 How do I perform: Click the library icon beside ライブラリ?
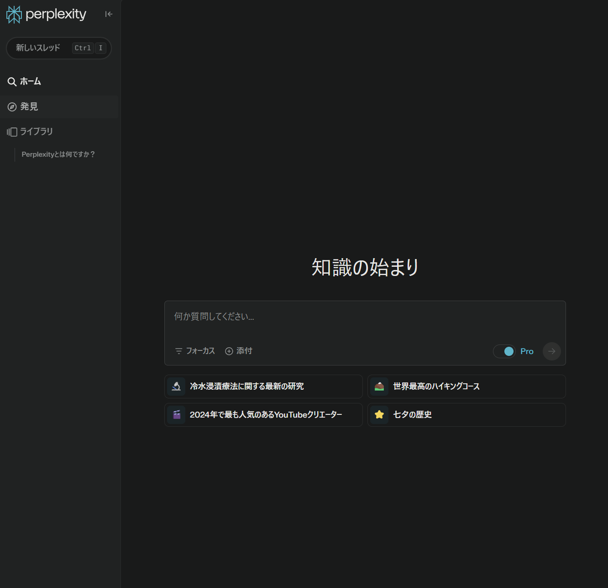(12, 132)
